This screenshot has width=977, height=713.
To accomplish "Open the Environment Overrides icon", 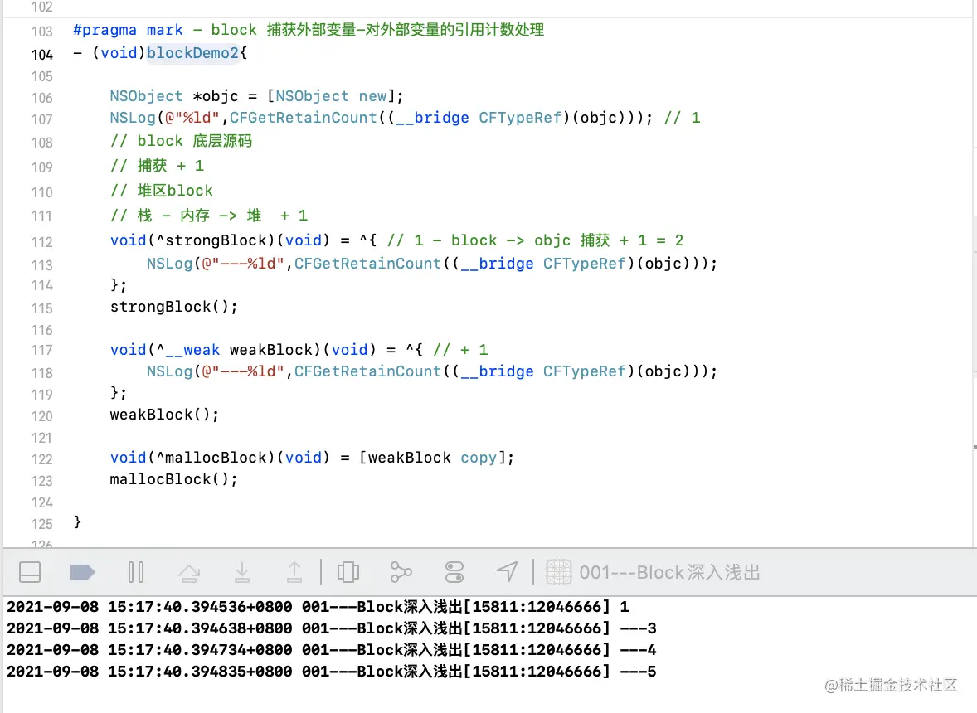I will point(454,572).
